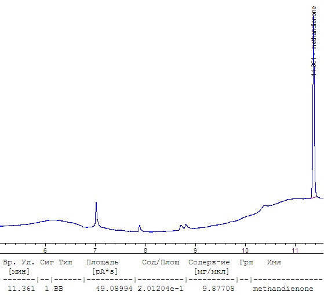Click the 11.361 retention time annotation on peak

click(x=314, y=67)
